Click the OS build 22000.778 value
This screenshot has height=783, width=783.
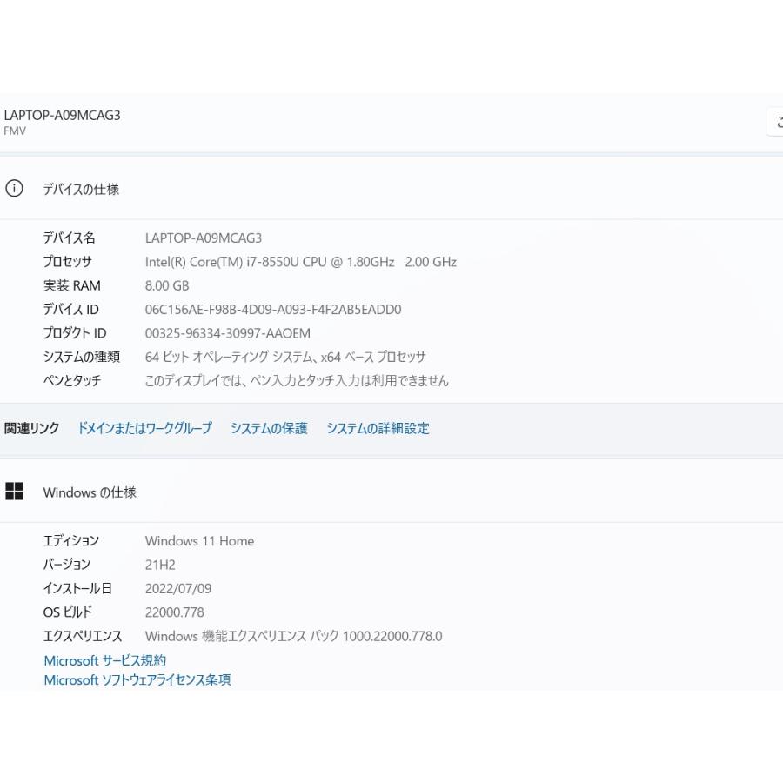[174, 612]
